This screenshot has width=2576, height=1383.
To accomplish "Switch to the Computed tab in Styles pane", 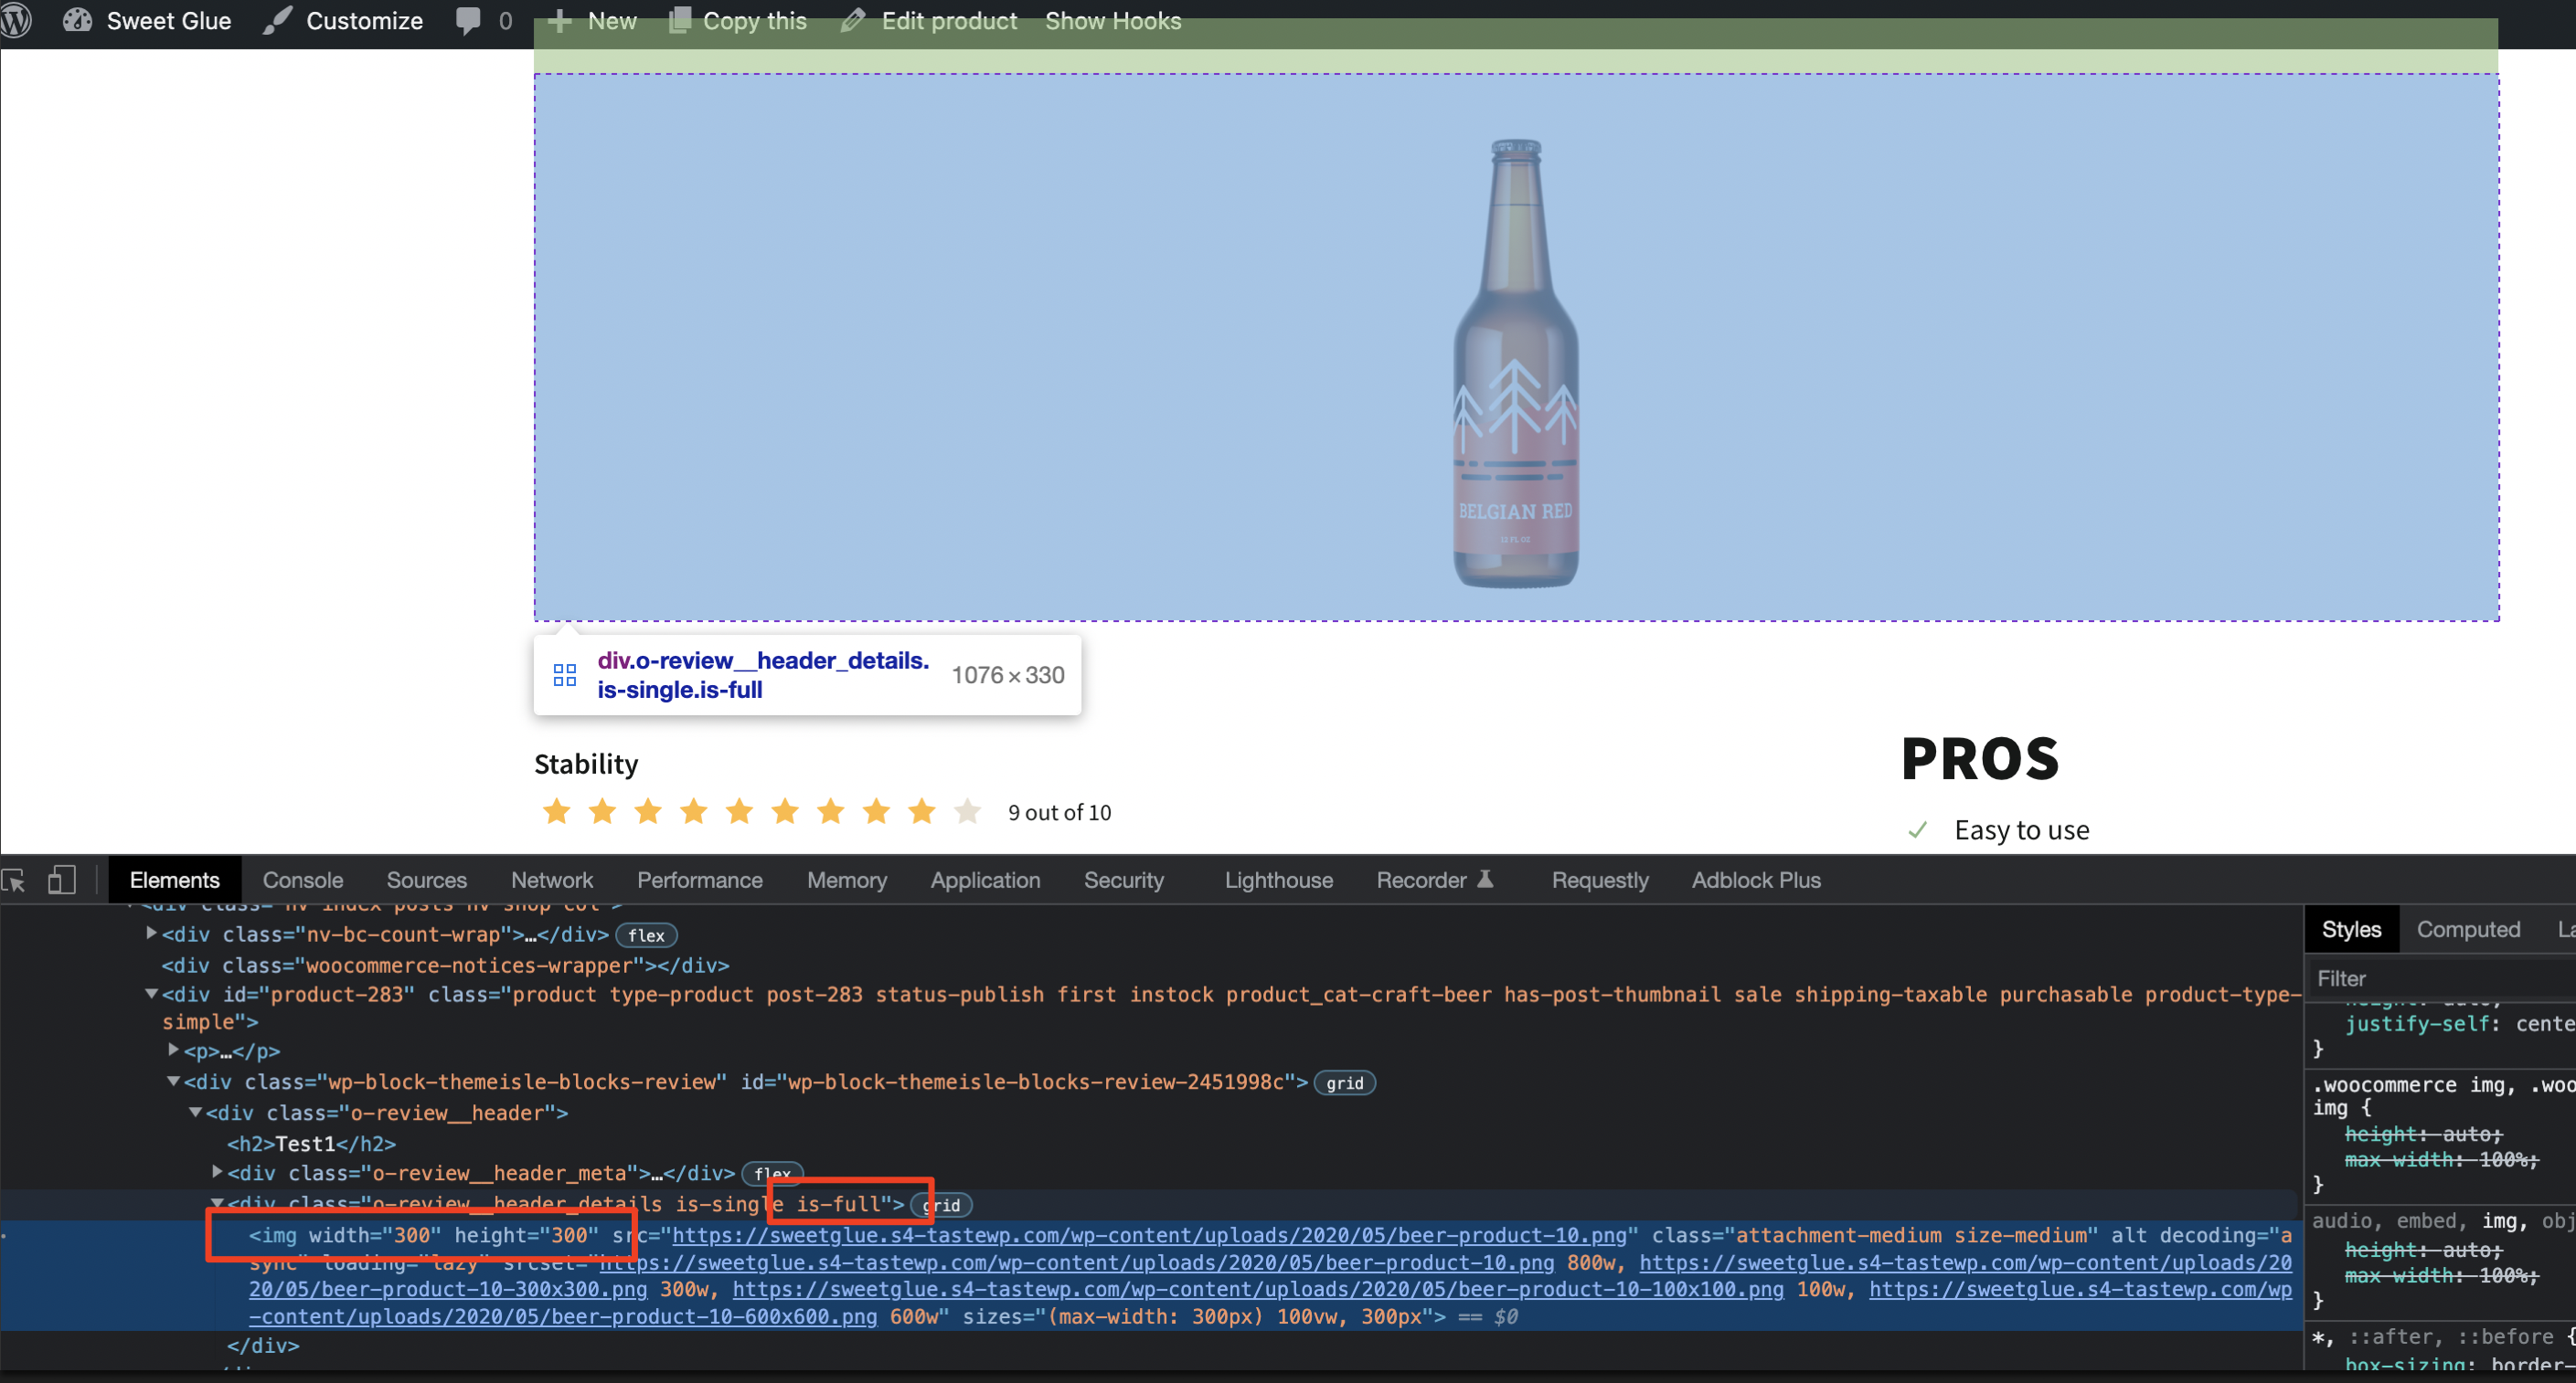I will click(2469, 928).
